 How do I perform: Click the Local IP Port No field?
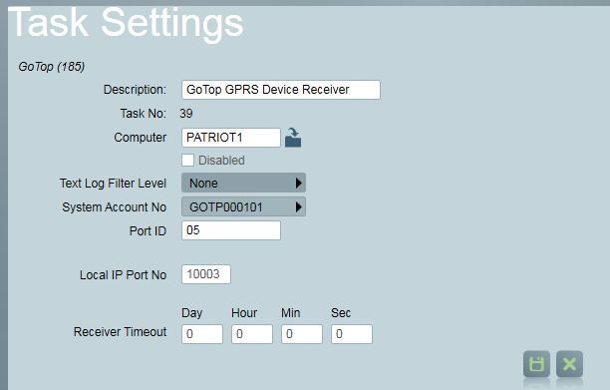point(206,274)
